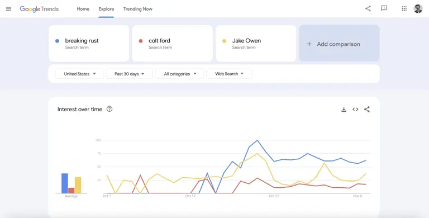Edit the colt ford search term
429x218 pixels.
[173, 44]
